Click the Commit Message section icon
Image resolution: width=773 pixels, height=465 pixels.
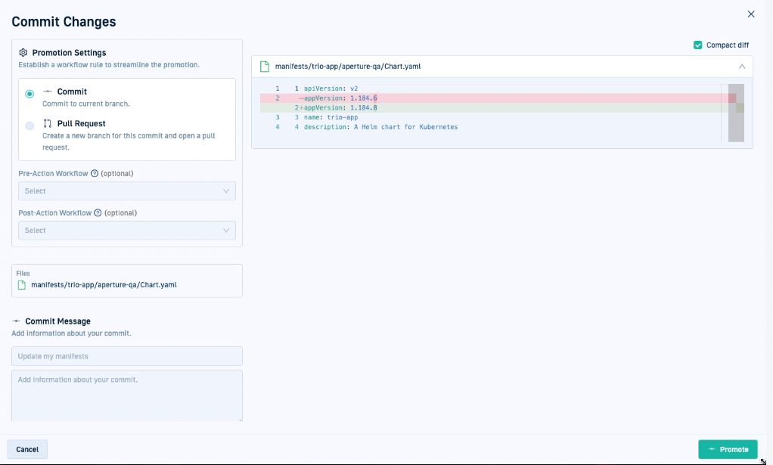coord(16,321)
